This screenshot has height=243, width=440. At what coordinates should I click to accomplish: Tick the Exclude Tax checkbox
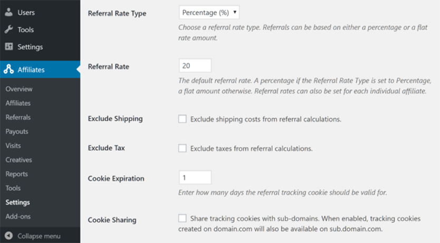[x=183, y=148]
